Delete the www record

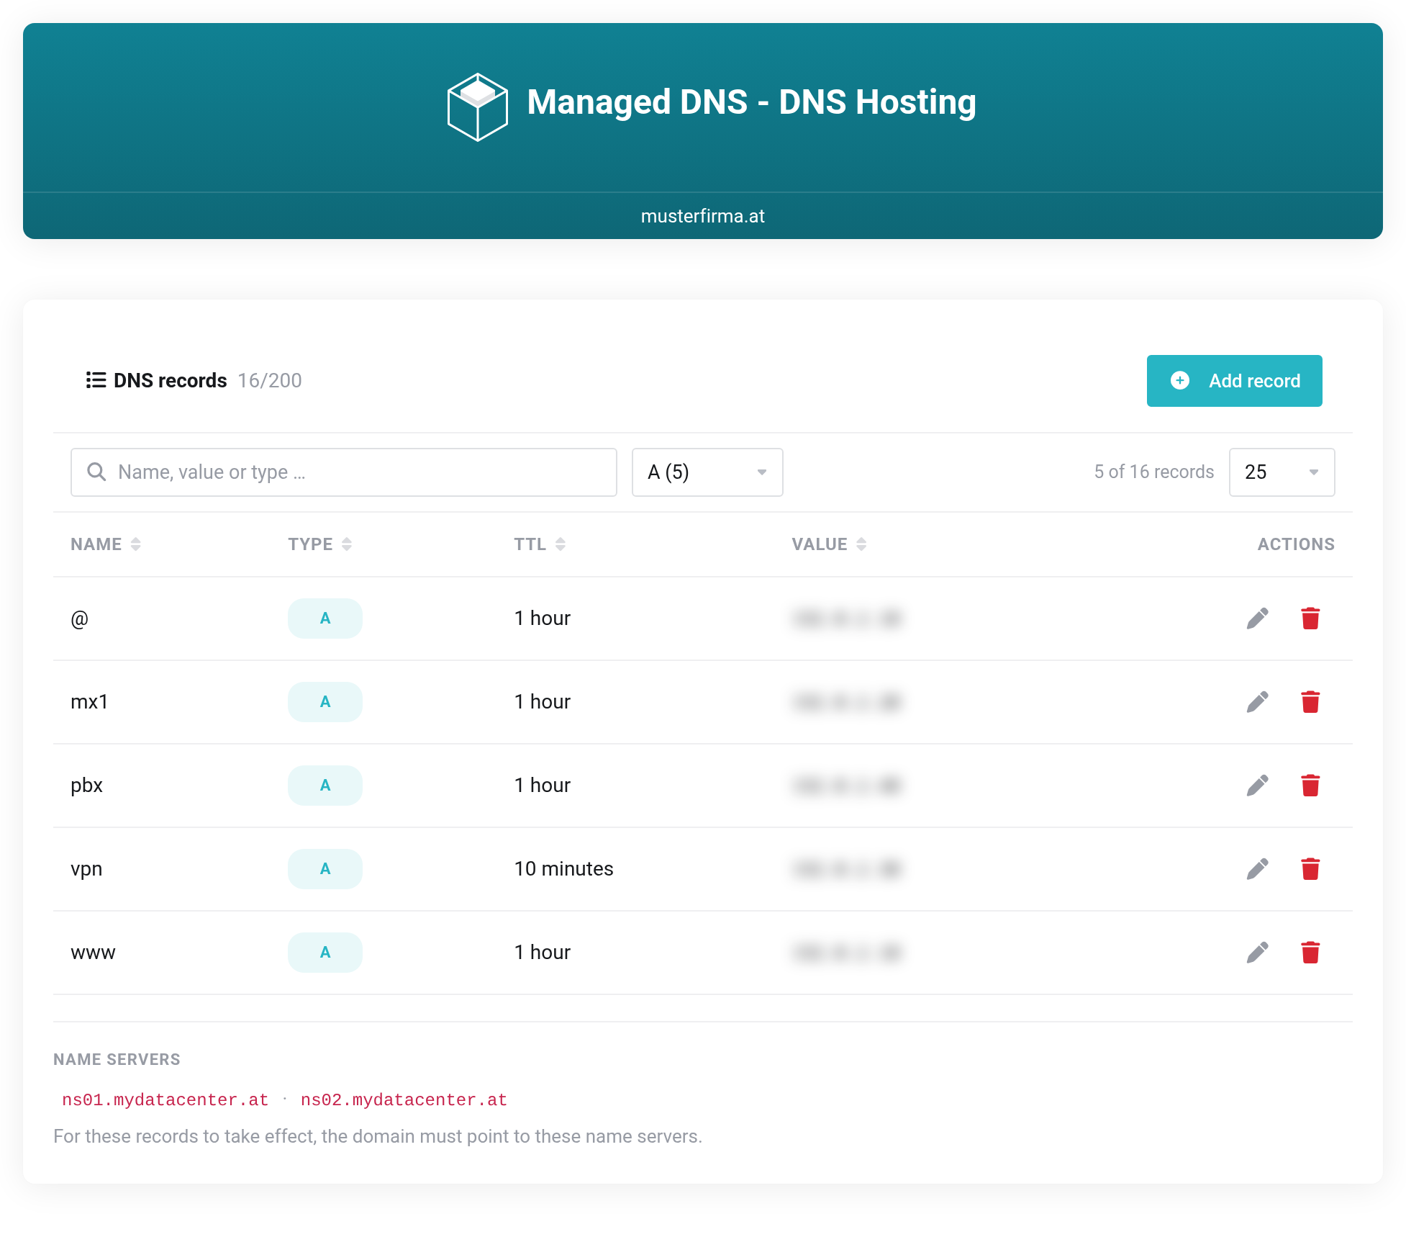coord(1310,953)
